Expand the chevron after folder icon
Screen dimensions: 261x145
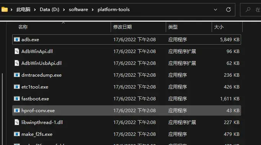tap(11, 10)
